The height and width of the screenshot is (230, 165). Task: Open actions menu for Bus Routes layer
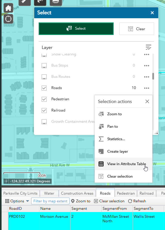coord(147,77)
